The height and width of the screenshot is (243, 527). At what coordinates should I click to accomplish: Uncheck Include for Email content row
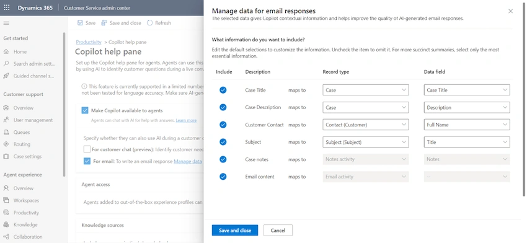[223, 177]
